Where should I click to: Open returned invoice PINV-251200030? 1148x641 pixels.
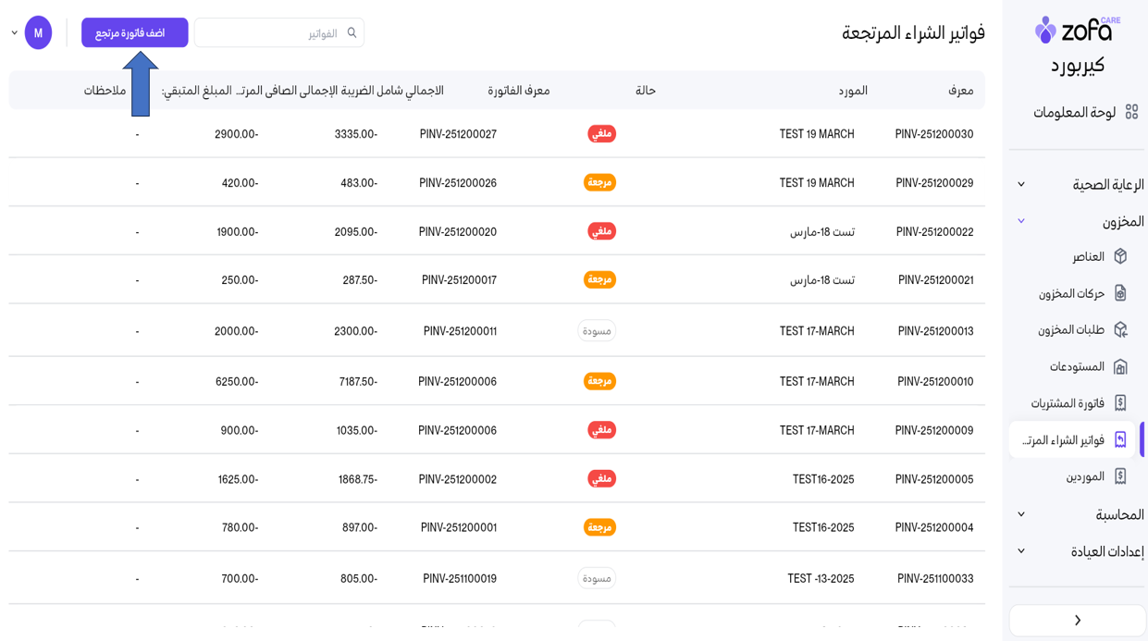pos(933,134)
